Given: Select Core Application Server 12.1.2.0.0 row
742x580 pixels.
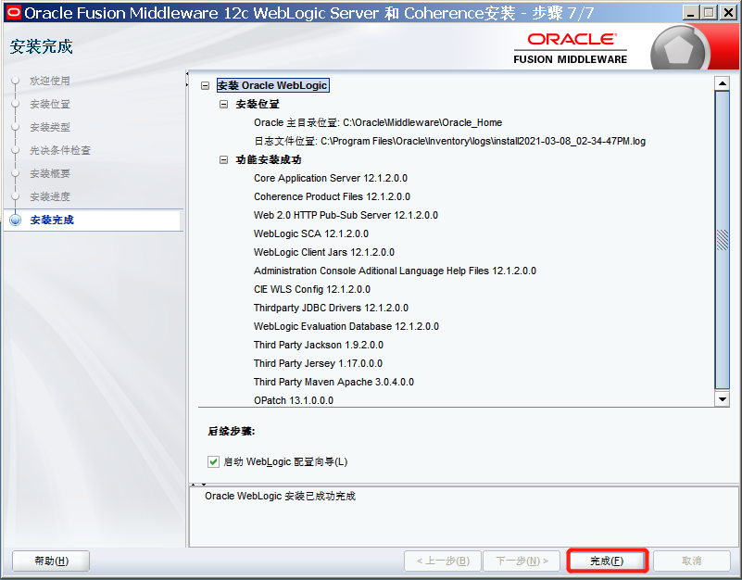Looking at the screenshot, I should 331,179.
